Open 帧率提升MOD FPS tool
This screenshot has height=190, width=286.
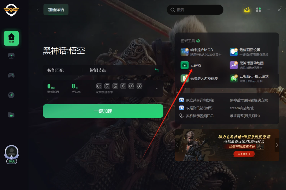(201, 52)
